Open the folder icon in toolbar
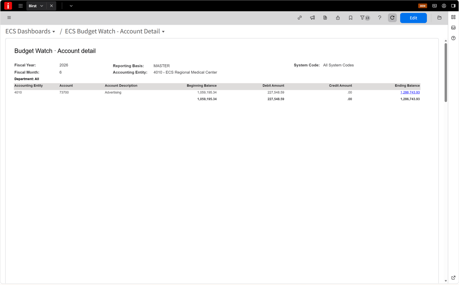459x285 pixels. coord(439,18)
